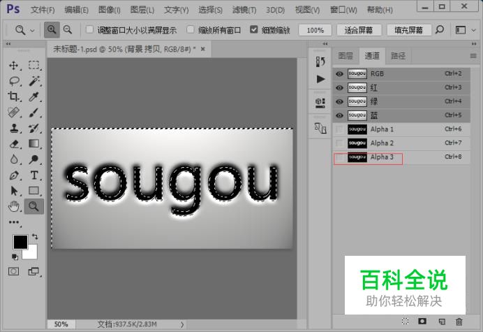Hide the RGB channel eye

[339, 74]
